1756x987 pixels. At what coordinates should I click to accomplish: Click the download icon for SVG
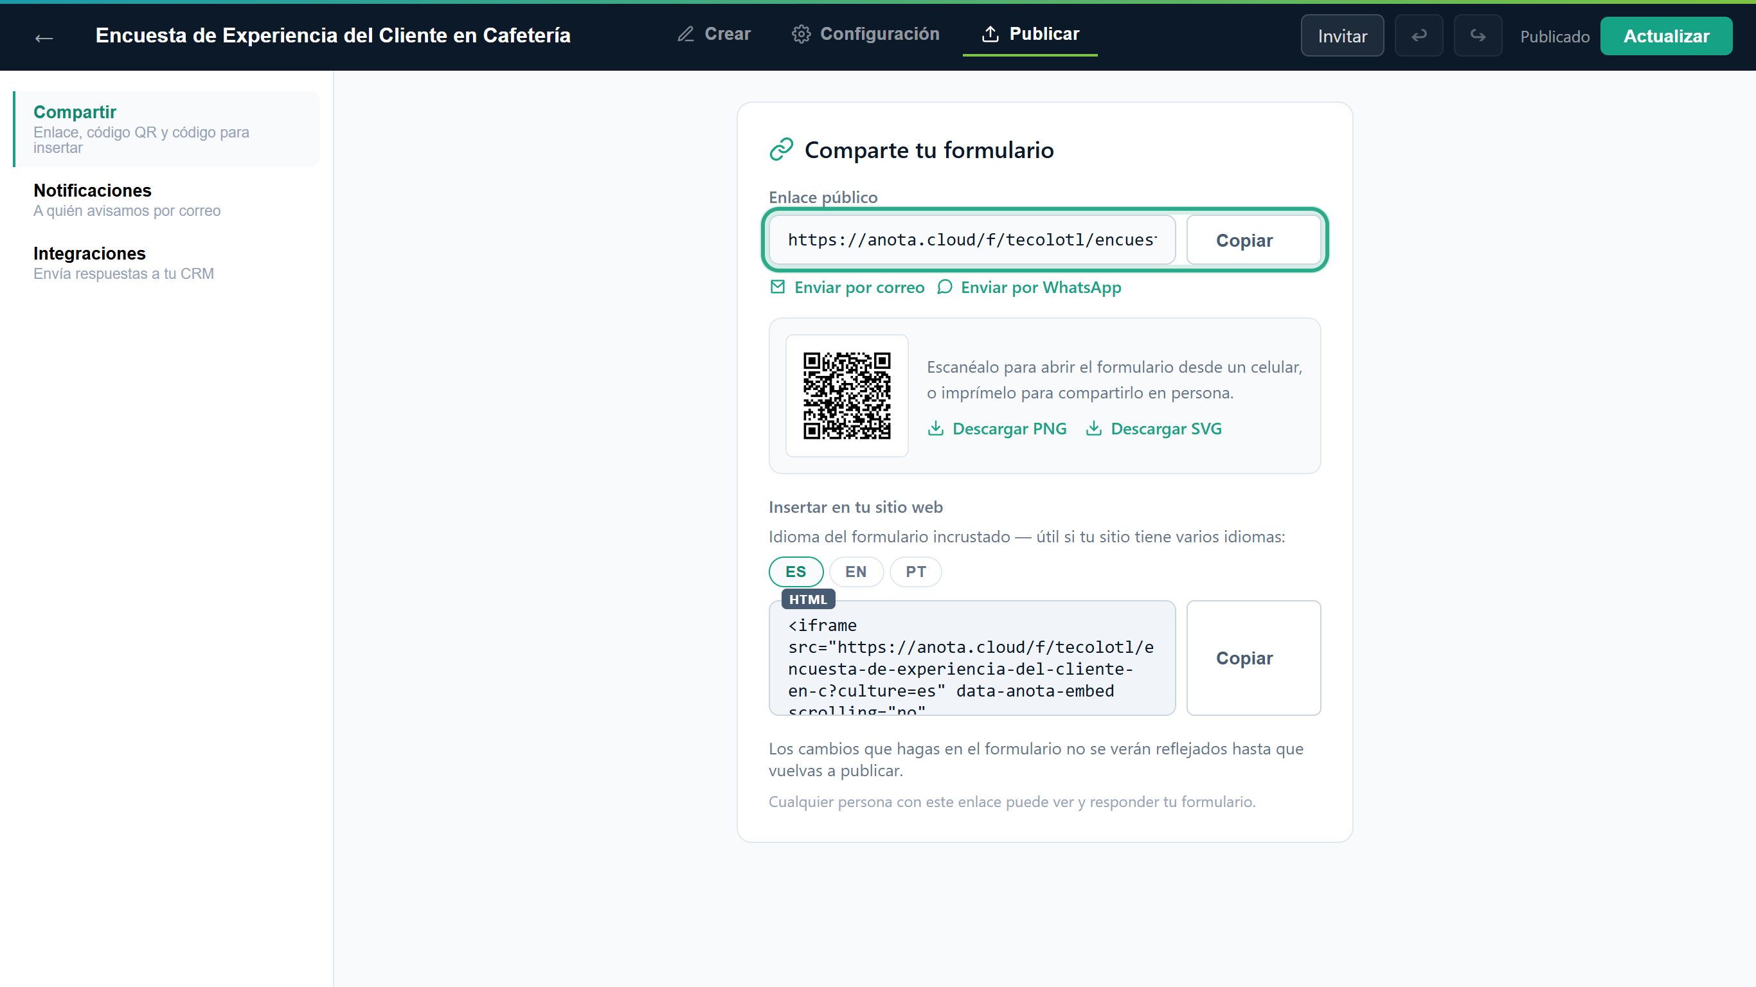pos(1093,428)
